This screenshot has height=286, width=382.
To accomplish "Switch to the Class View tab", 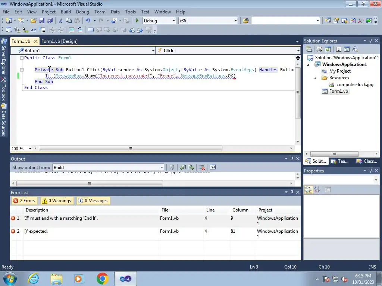I will pyautogui.click(x=367, y=161).
